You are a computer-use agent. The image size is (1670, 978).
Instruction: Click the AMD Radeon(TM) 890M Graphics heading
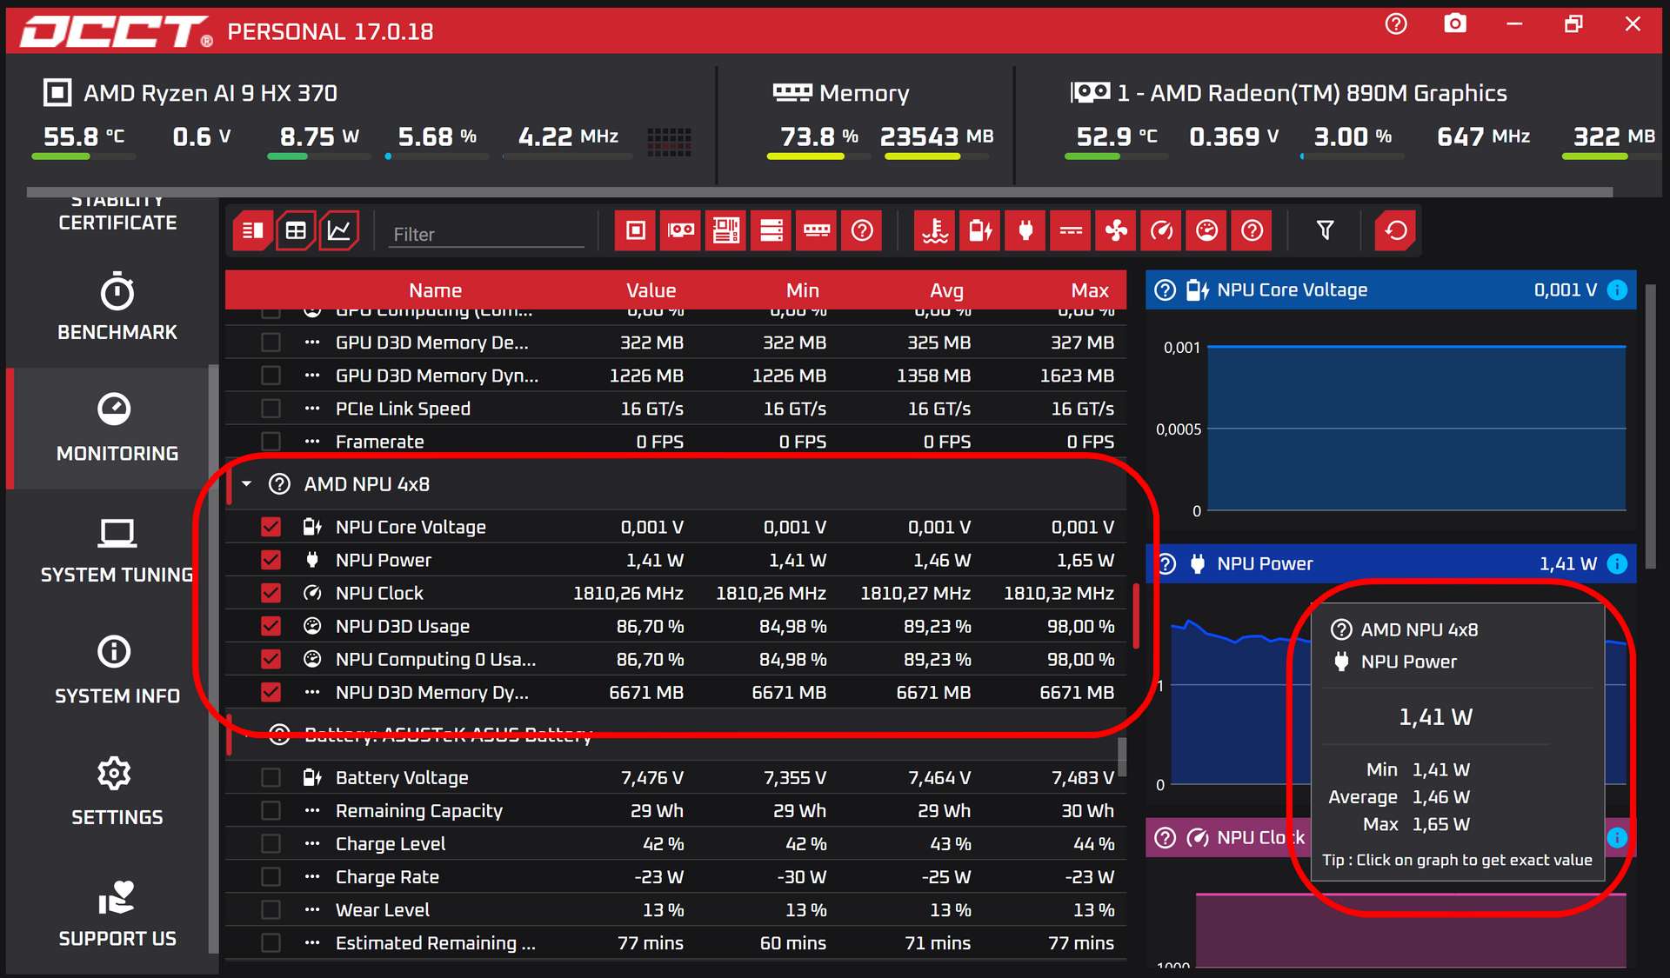click(x=1312, y=93)
